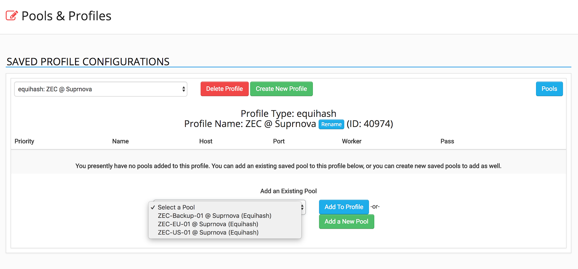Click the Worker column header
Viewport: 578px width, 269px height.
coord(352,141)
